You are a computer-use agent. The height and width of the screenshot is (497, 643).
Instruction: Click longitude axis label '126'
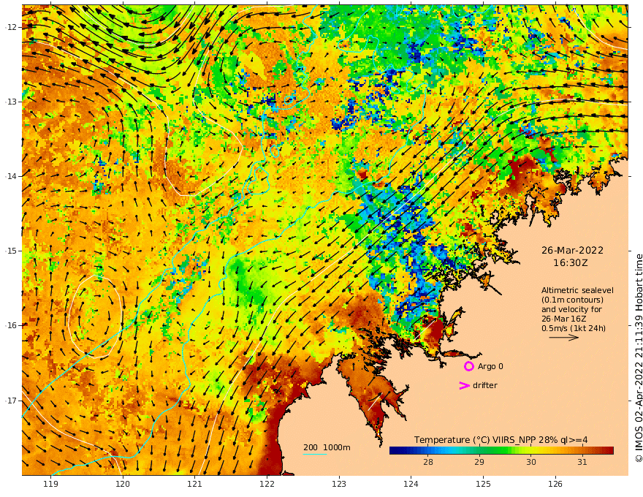point(555,485)
